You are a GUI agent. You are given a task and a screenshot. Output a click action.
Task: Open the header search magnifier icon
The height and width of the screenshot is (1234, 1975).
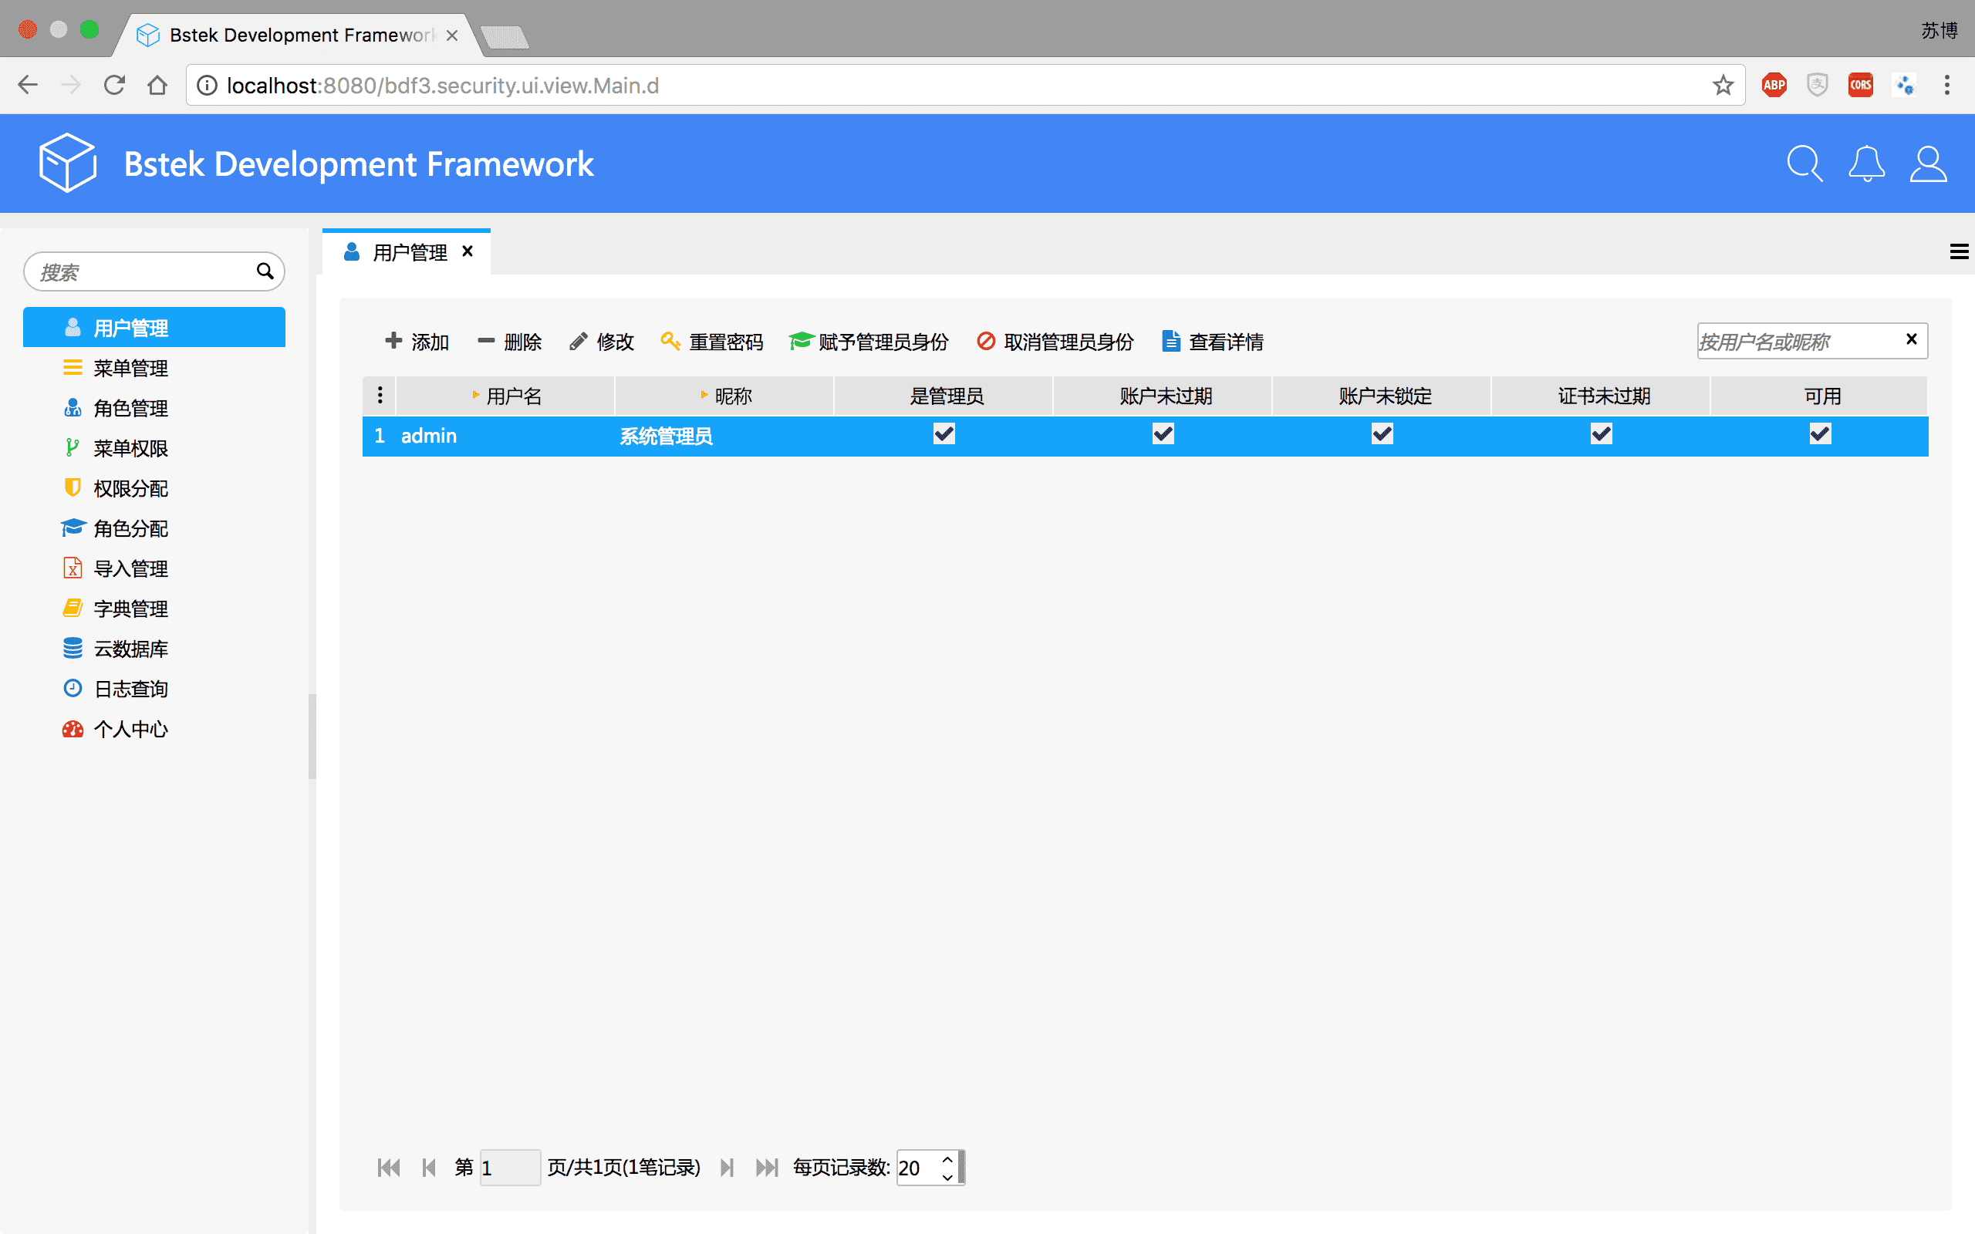coord(1804,164)
